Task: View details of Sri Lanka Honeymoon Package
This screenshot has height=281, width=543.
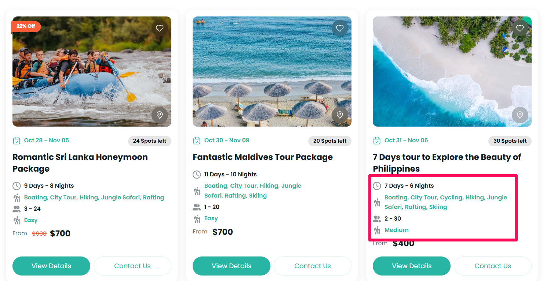Action: 51,266
